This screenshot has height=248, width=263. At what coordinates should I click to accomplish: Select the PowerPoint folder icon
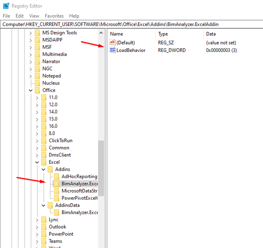coord(44,235)
